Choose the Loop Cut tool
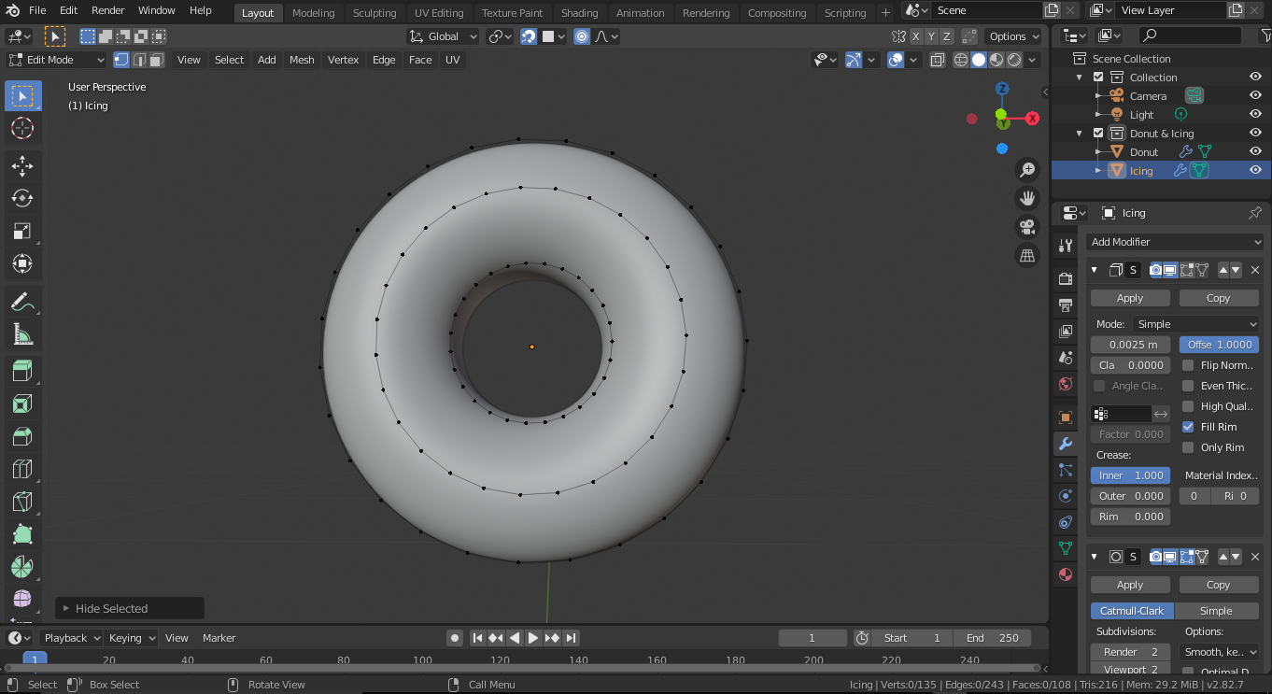Viewport: 1272px width, 694px height. [22, 469]
